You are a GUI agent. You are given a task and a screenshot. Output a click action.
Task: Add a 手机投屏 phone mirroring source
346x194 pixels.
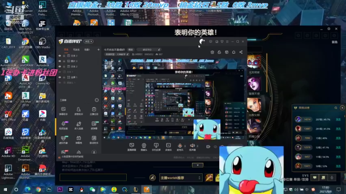click(156, 147)
